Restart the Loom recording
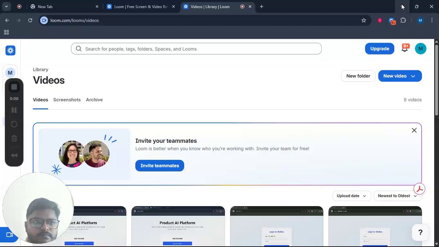The height and width of the screenshot is (247, 439). point(14,124)
